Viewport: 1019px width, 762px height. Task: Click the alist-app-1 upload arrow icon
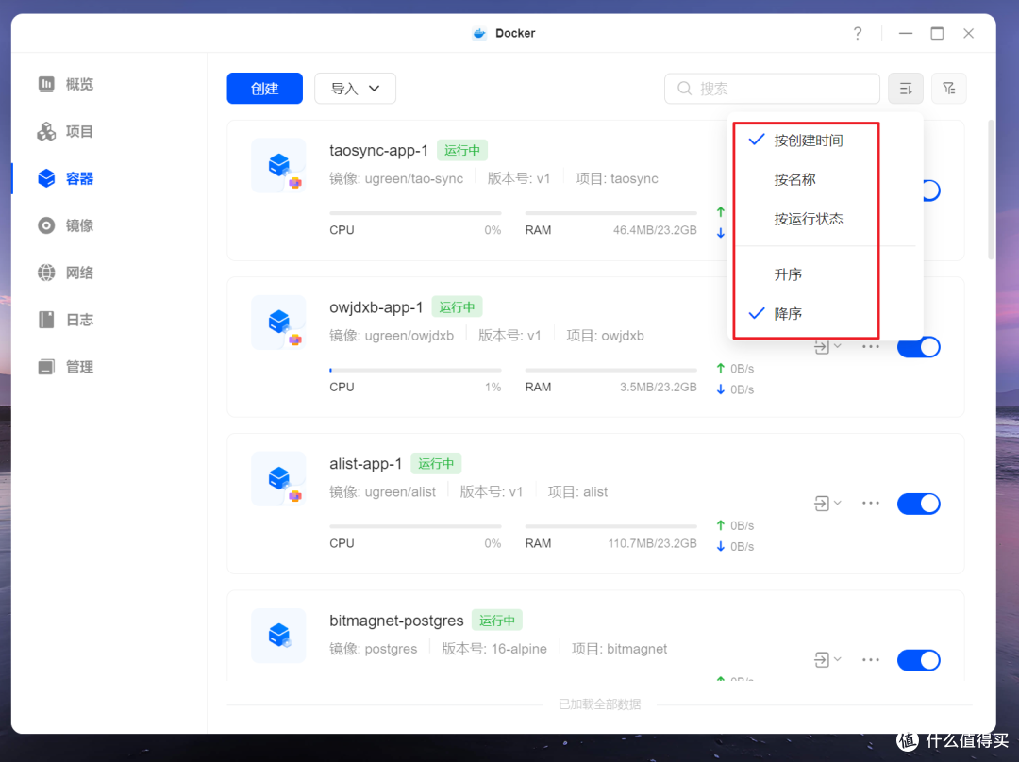720,525
